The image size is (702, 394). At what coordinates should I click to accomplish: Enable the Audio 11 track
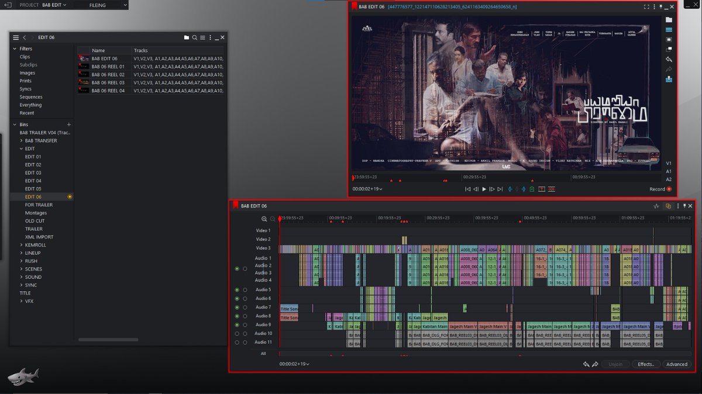237,342
